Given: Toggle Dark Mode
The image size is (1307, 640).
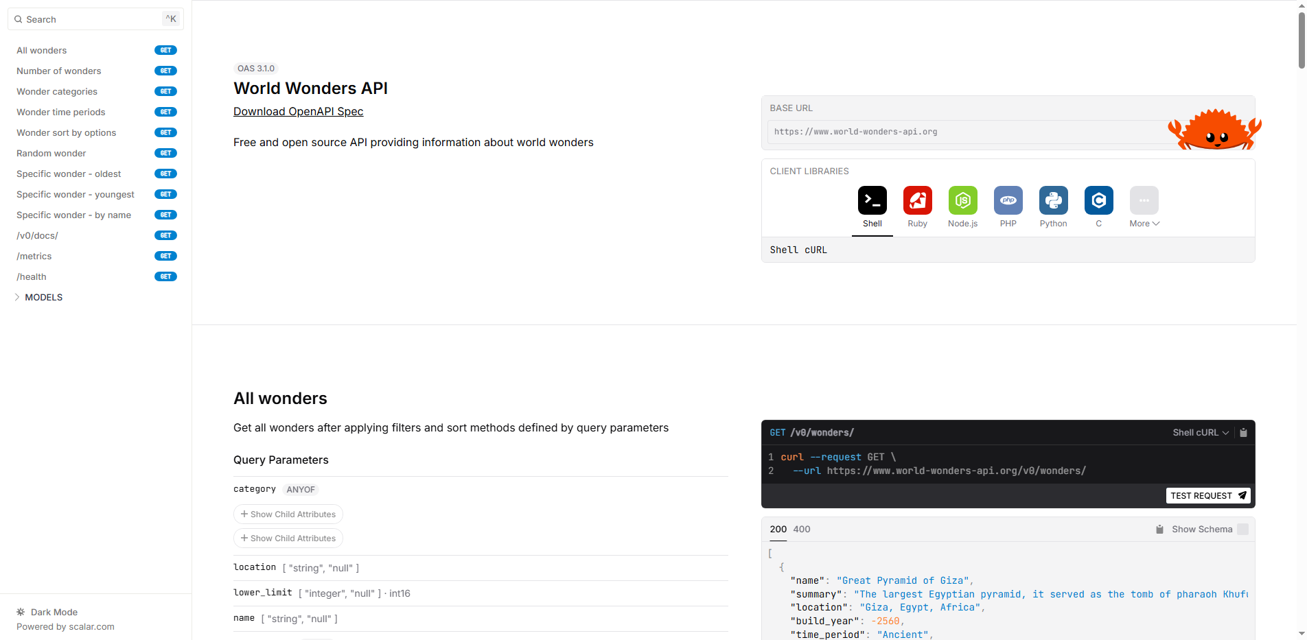Looking at the screenshot, I should (x=47, y=612).
